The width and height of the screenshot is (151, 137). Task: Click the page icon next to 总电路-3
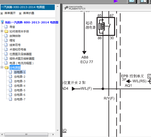click(x=11, y=81)
